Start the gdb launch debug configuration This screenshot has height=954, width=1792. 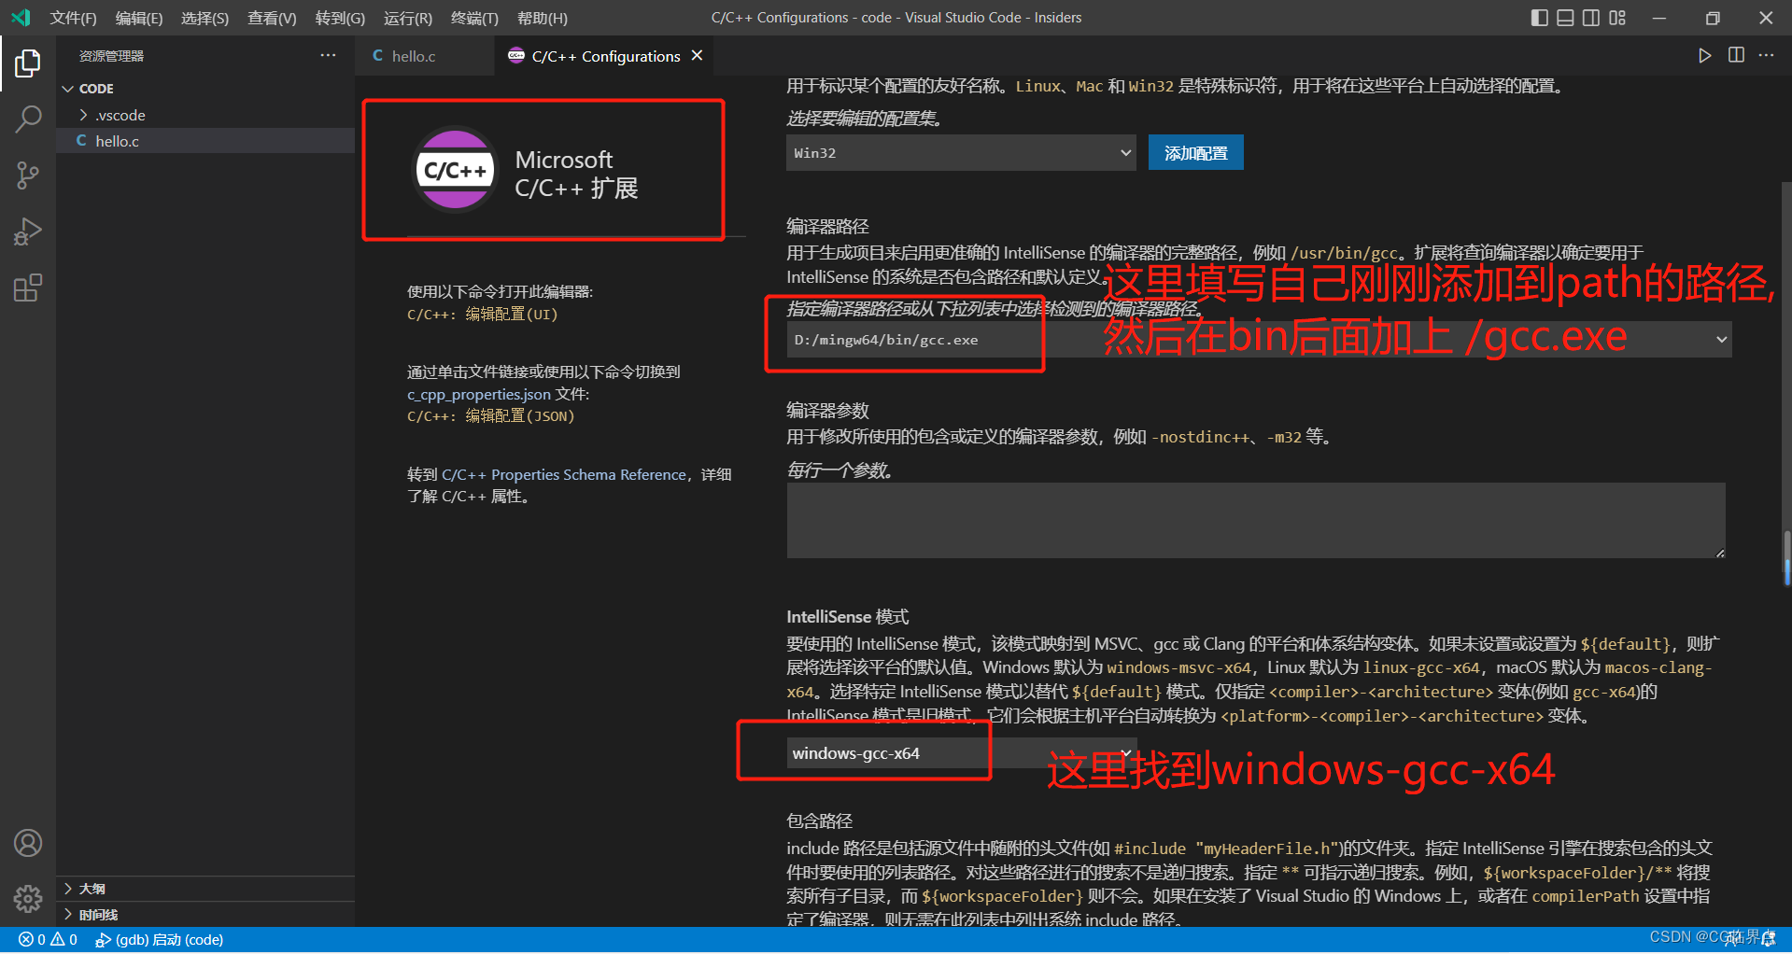click(x=160, y=939)
